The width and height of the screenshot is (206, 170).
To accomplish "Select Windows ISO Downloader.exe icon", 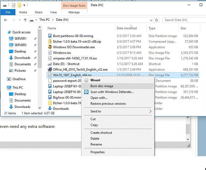I will tap(50, 47).
